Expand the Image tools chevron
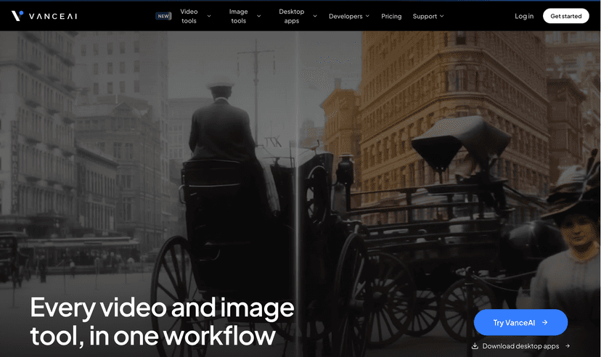Viewport: 601px width, 357px height. [x=258, y=16]
